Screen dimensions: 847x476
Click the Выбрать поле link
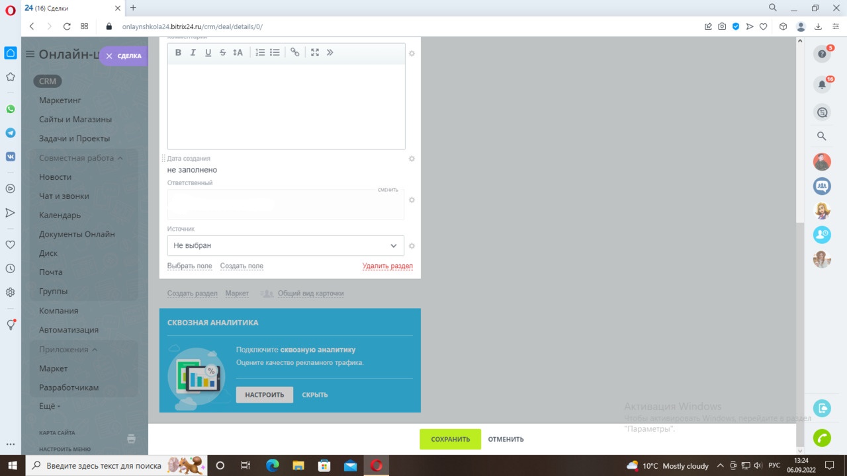pos(190,266)
